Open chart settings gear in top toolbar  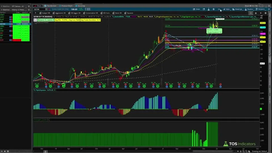pos(214,9)
